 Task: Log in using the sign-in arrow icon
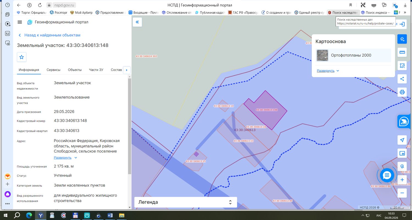coord(402,24)
